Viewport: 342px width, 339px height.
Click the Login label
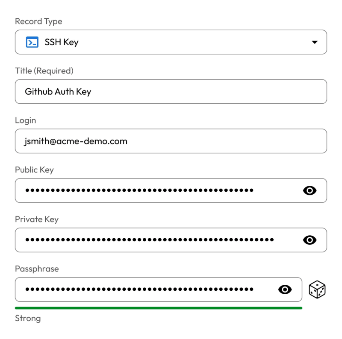point(26,120)
